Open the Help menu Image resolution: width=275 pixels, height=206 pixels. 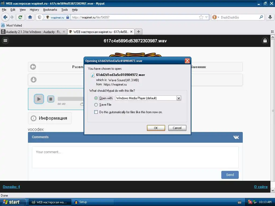[x=75, y=10]
